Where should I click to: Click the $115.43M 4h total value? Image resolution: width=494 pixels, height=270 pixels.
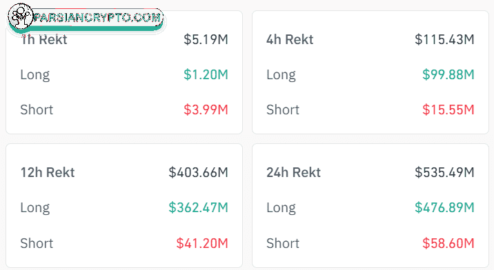[444, 39]
